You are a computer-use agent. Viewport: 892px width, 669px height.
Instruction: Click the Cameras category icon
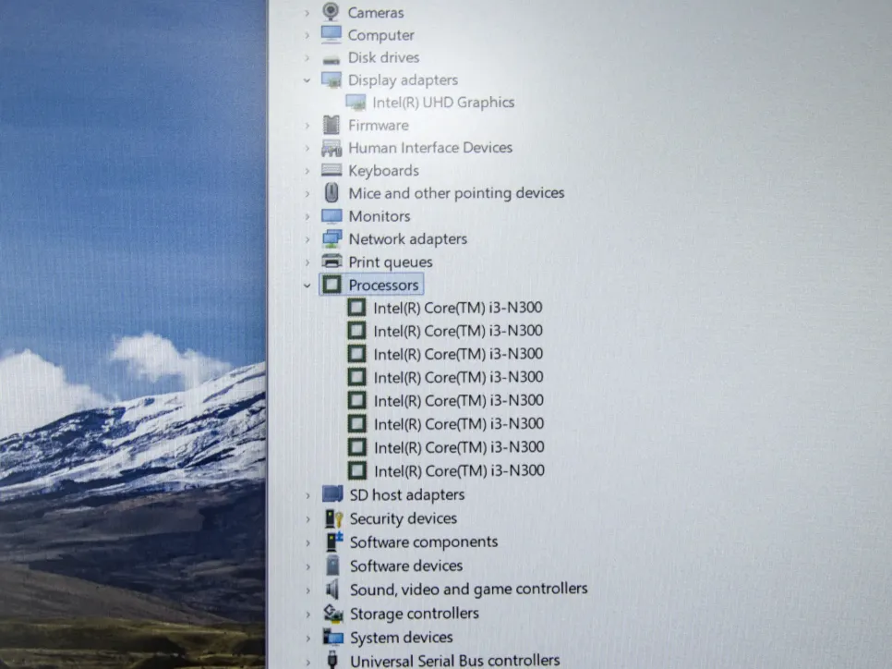point(331,11)
